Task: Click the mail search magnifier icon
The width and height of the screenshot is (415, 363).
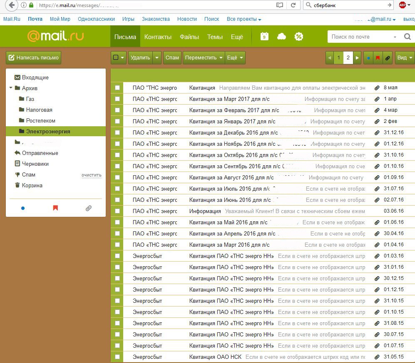Action: pyautogui.click(x=407, y=37)
